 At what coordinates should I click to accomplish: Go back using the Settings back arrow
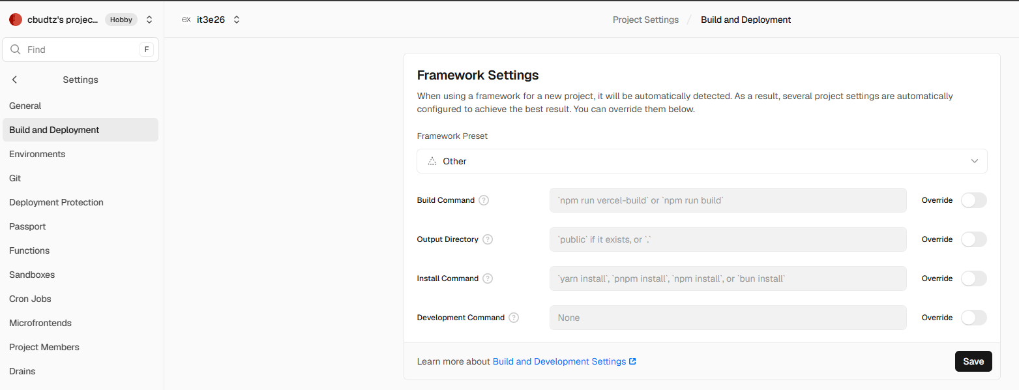tap(14, 80)
